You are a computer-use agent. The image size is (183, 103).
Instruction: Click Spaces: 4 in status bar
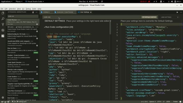pyautogui.click(x=152, y=102)
